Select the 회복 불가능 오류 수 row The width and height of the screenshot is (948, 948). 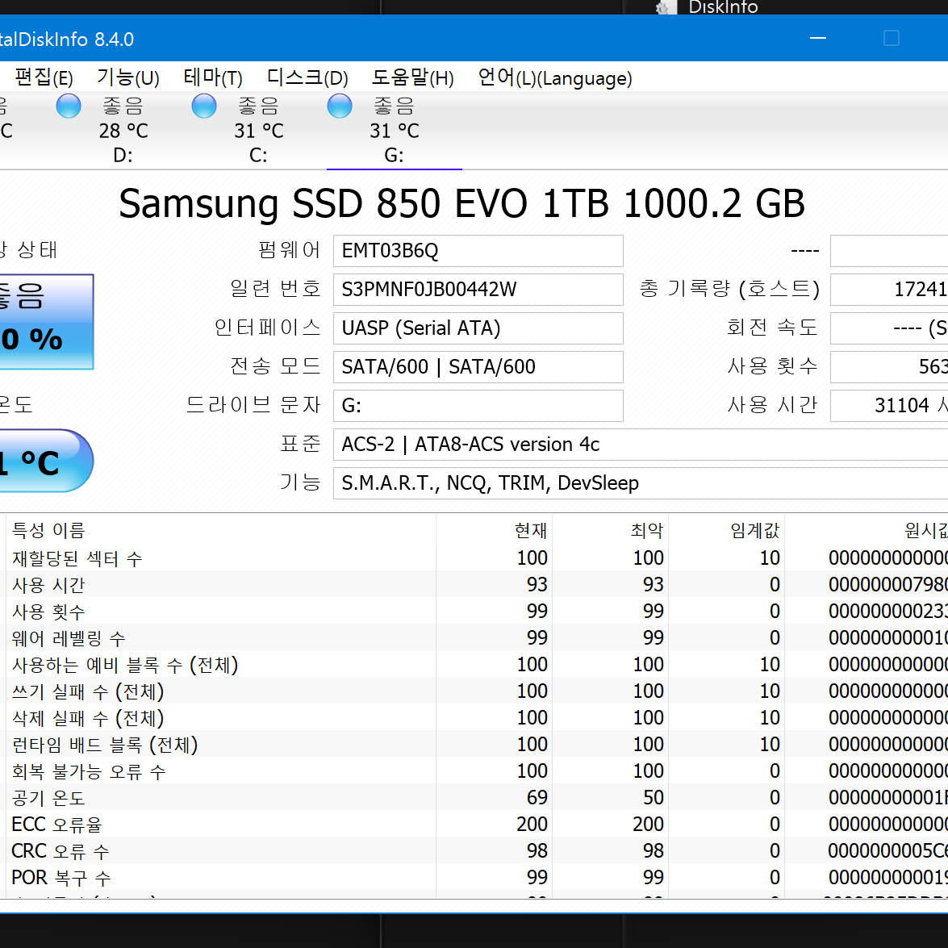[474, 771]
